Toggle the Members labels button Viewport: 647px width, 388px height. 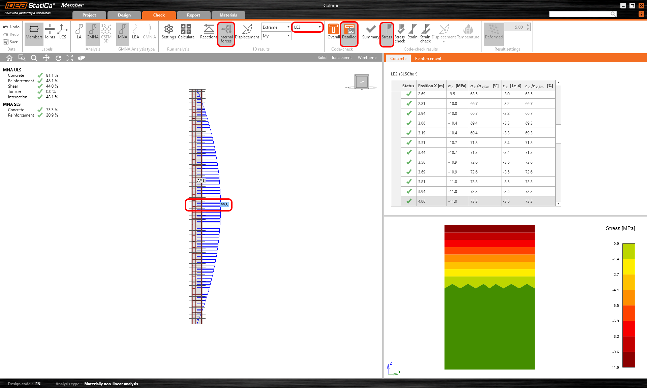pos(34,32)
